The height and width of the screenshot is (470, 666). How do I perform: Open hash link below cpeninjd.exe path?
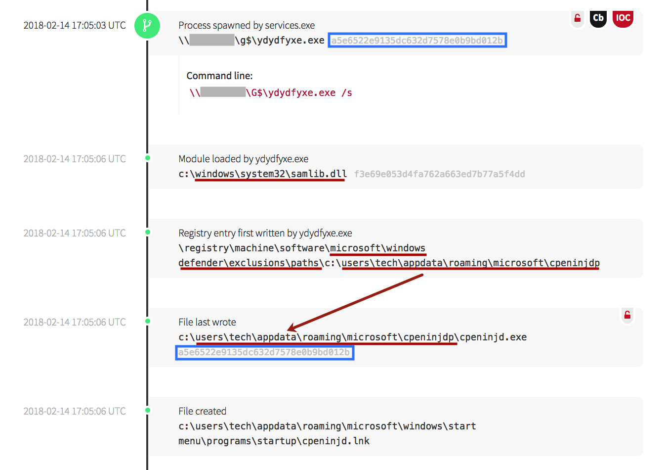click(264, 353)
